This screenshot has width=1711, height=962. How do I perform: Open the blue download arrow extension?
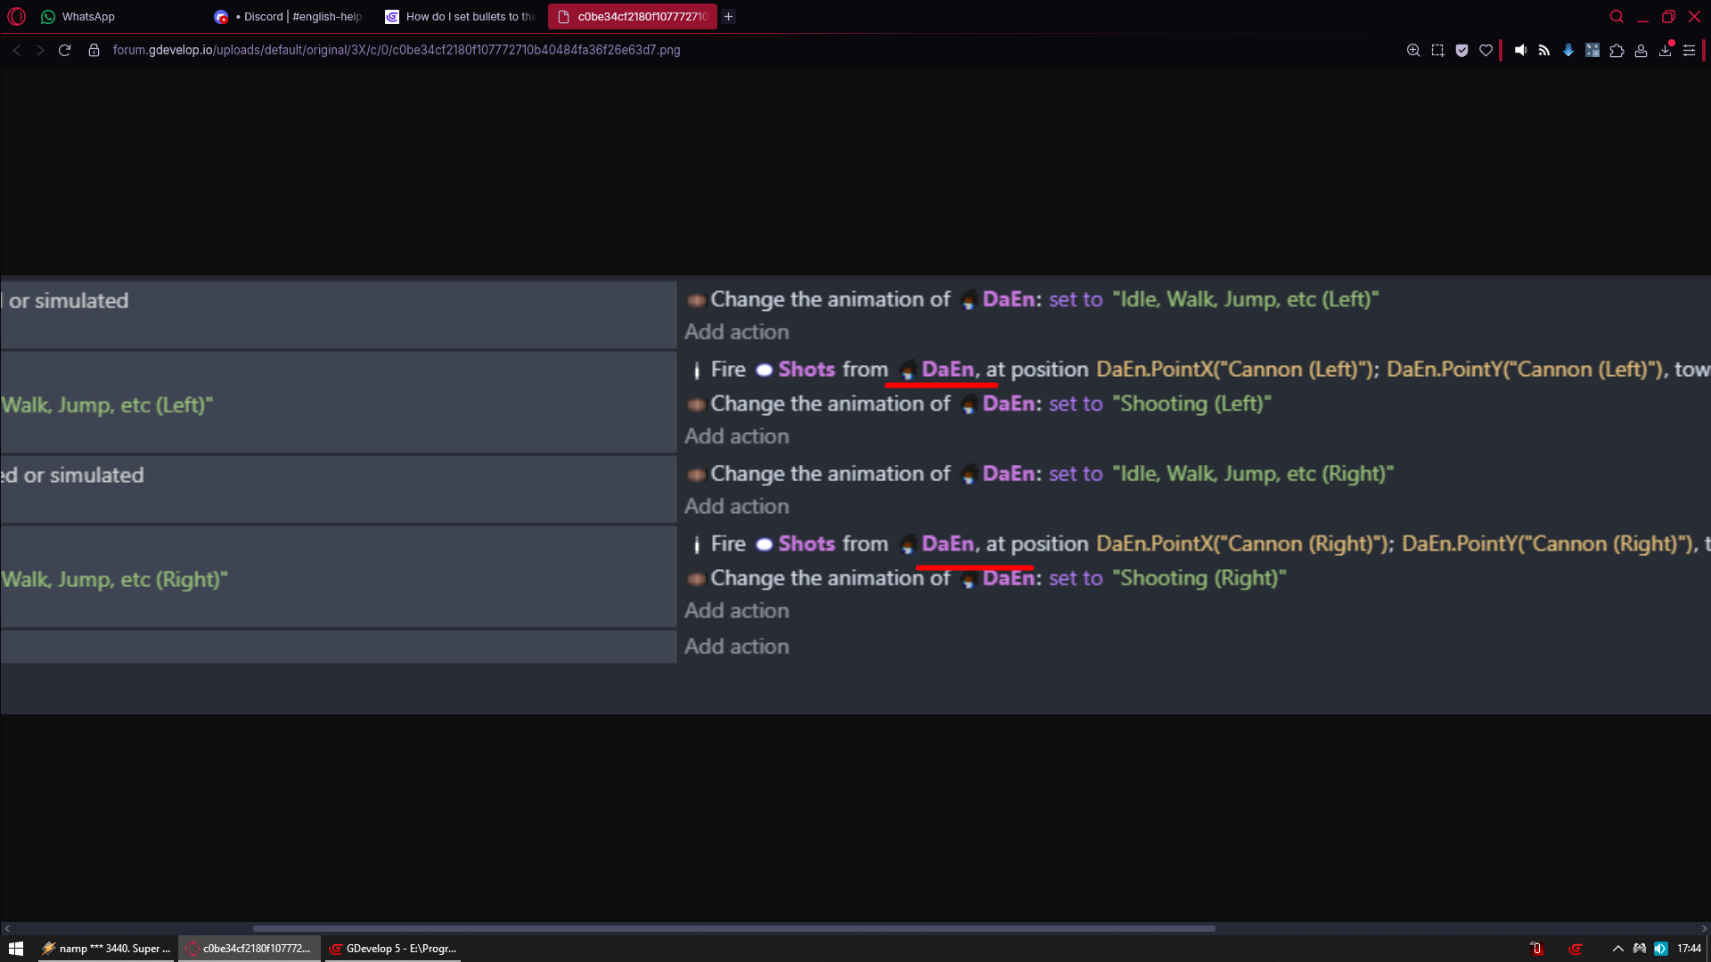tap(1568, 51)
